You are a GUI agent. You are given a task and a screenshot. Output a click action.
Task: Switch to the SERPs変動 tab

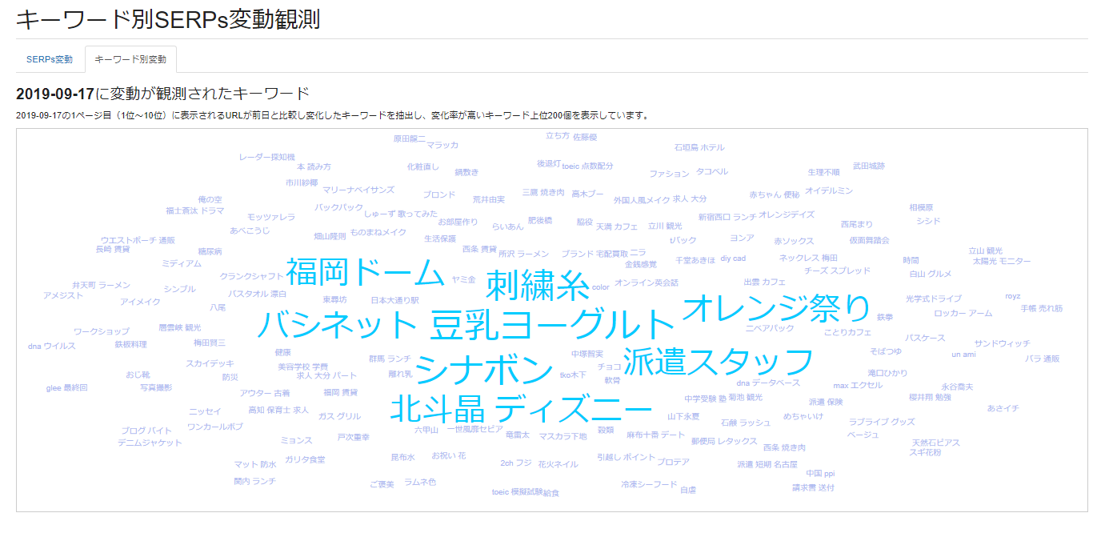(x=50, y=59)
